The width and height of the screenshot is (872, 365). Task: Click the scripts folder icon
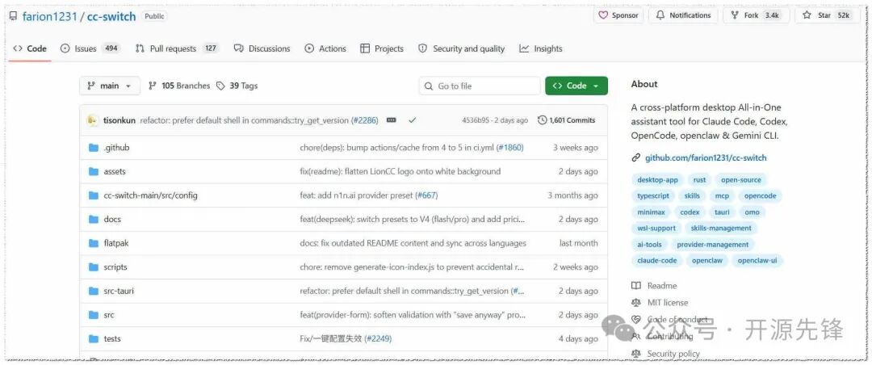click(94, 267)
